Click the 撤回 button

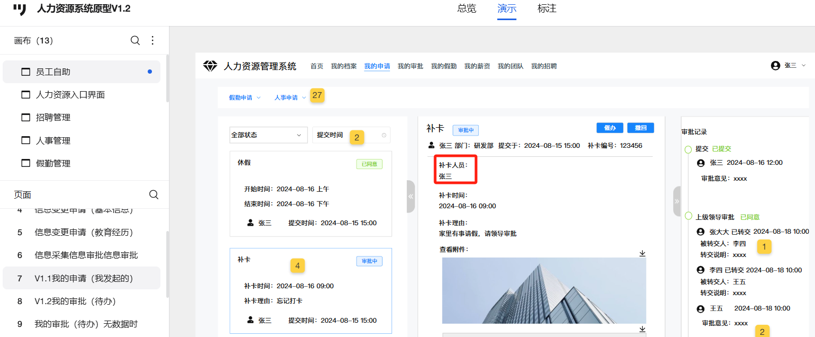click(x=640, y=128)
